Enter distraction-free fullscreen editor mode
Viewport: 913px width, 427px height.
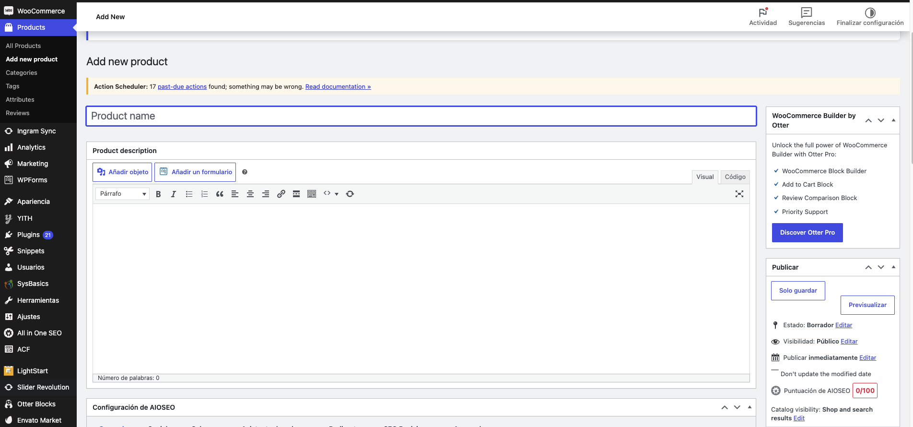click(x=739, y=194)
